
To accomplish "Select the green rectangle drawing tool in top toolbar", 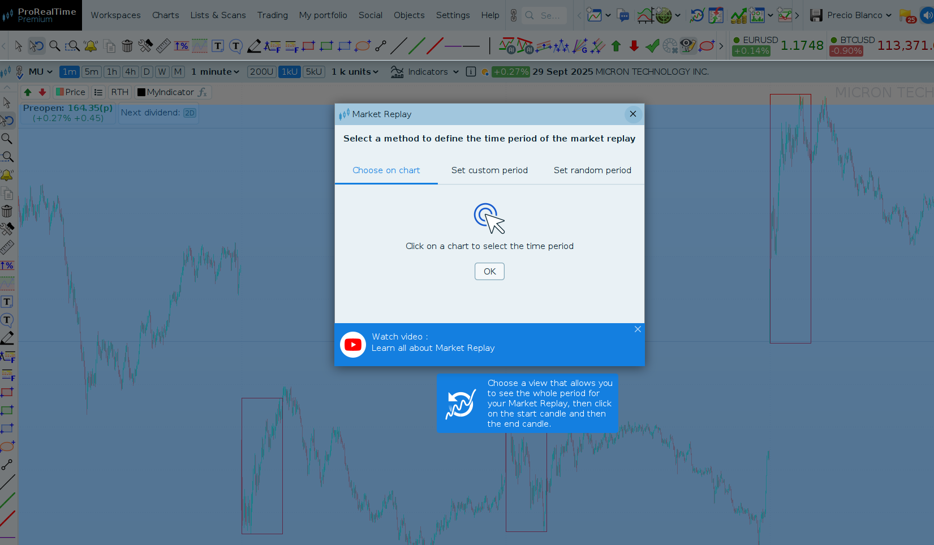I will [x=326, y=46].
